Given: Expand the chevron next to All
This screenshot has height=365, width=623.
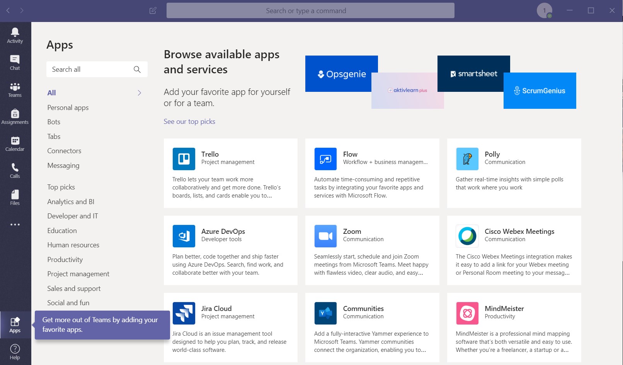Looking at the screenshot, I should click(x=140, y=93).
